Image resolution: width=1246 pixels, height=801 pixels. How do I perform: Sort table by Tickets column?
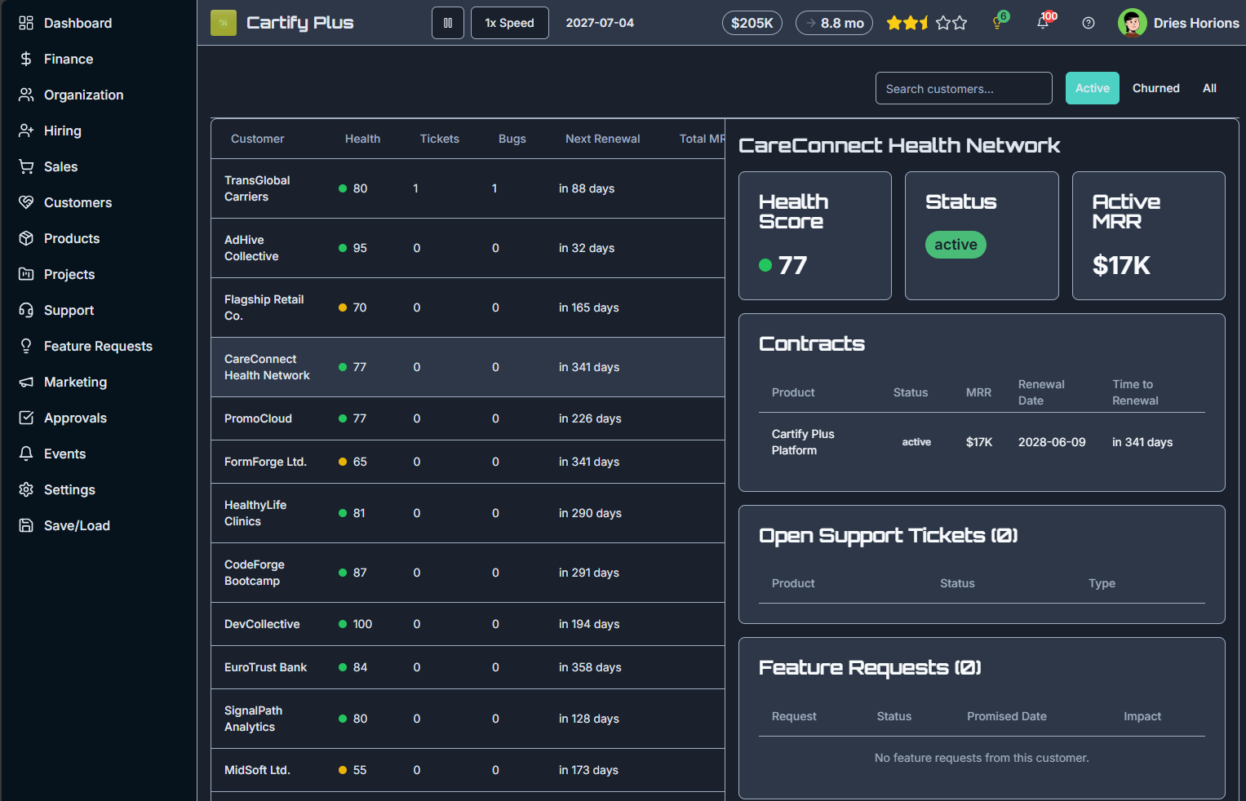[440, 139]
